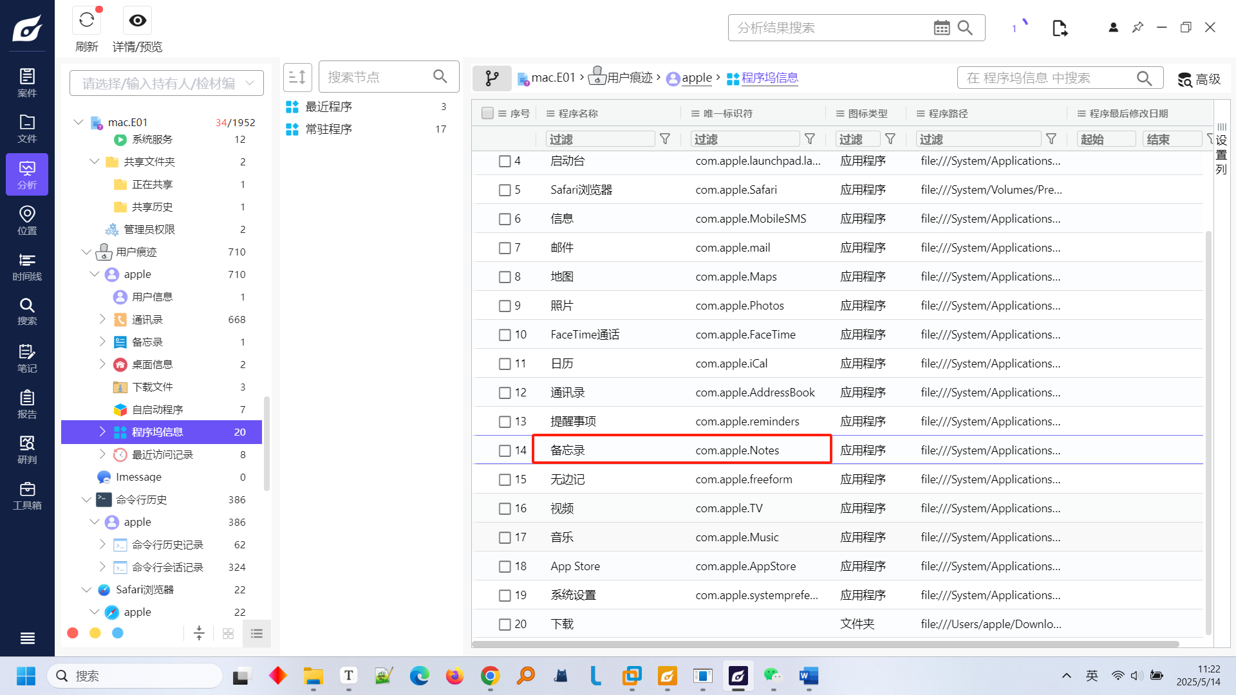The height and width of the screenshot is (695, 1236).
Task: Open the 详情/预览 eye icon
Action: click(x=137, y=21)
